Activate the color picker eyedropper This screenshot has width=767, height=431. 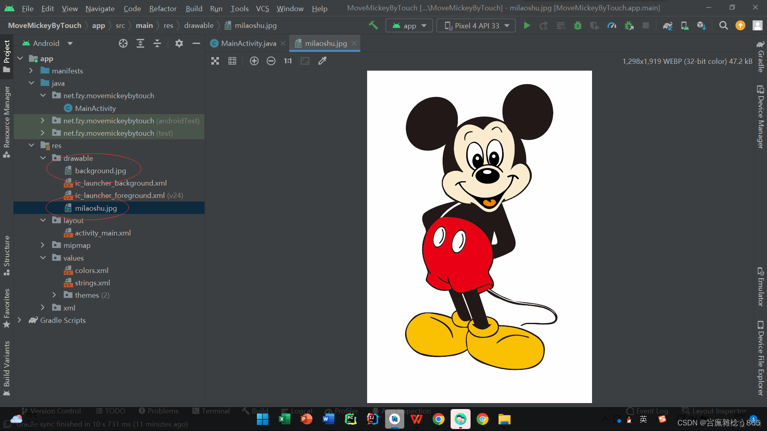pos(322,61)
